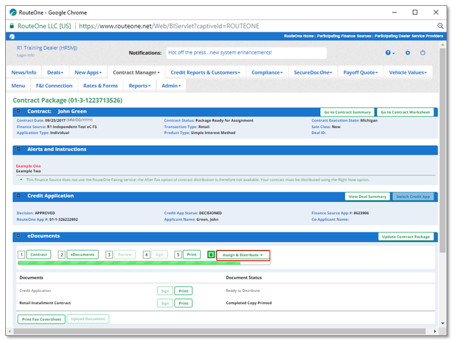Viewport: 455px width, 343px height.
Task: Click Participating Dealer Service Providers link
Action: 408,36
